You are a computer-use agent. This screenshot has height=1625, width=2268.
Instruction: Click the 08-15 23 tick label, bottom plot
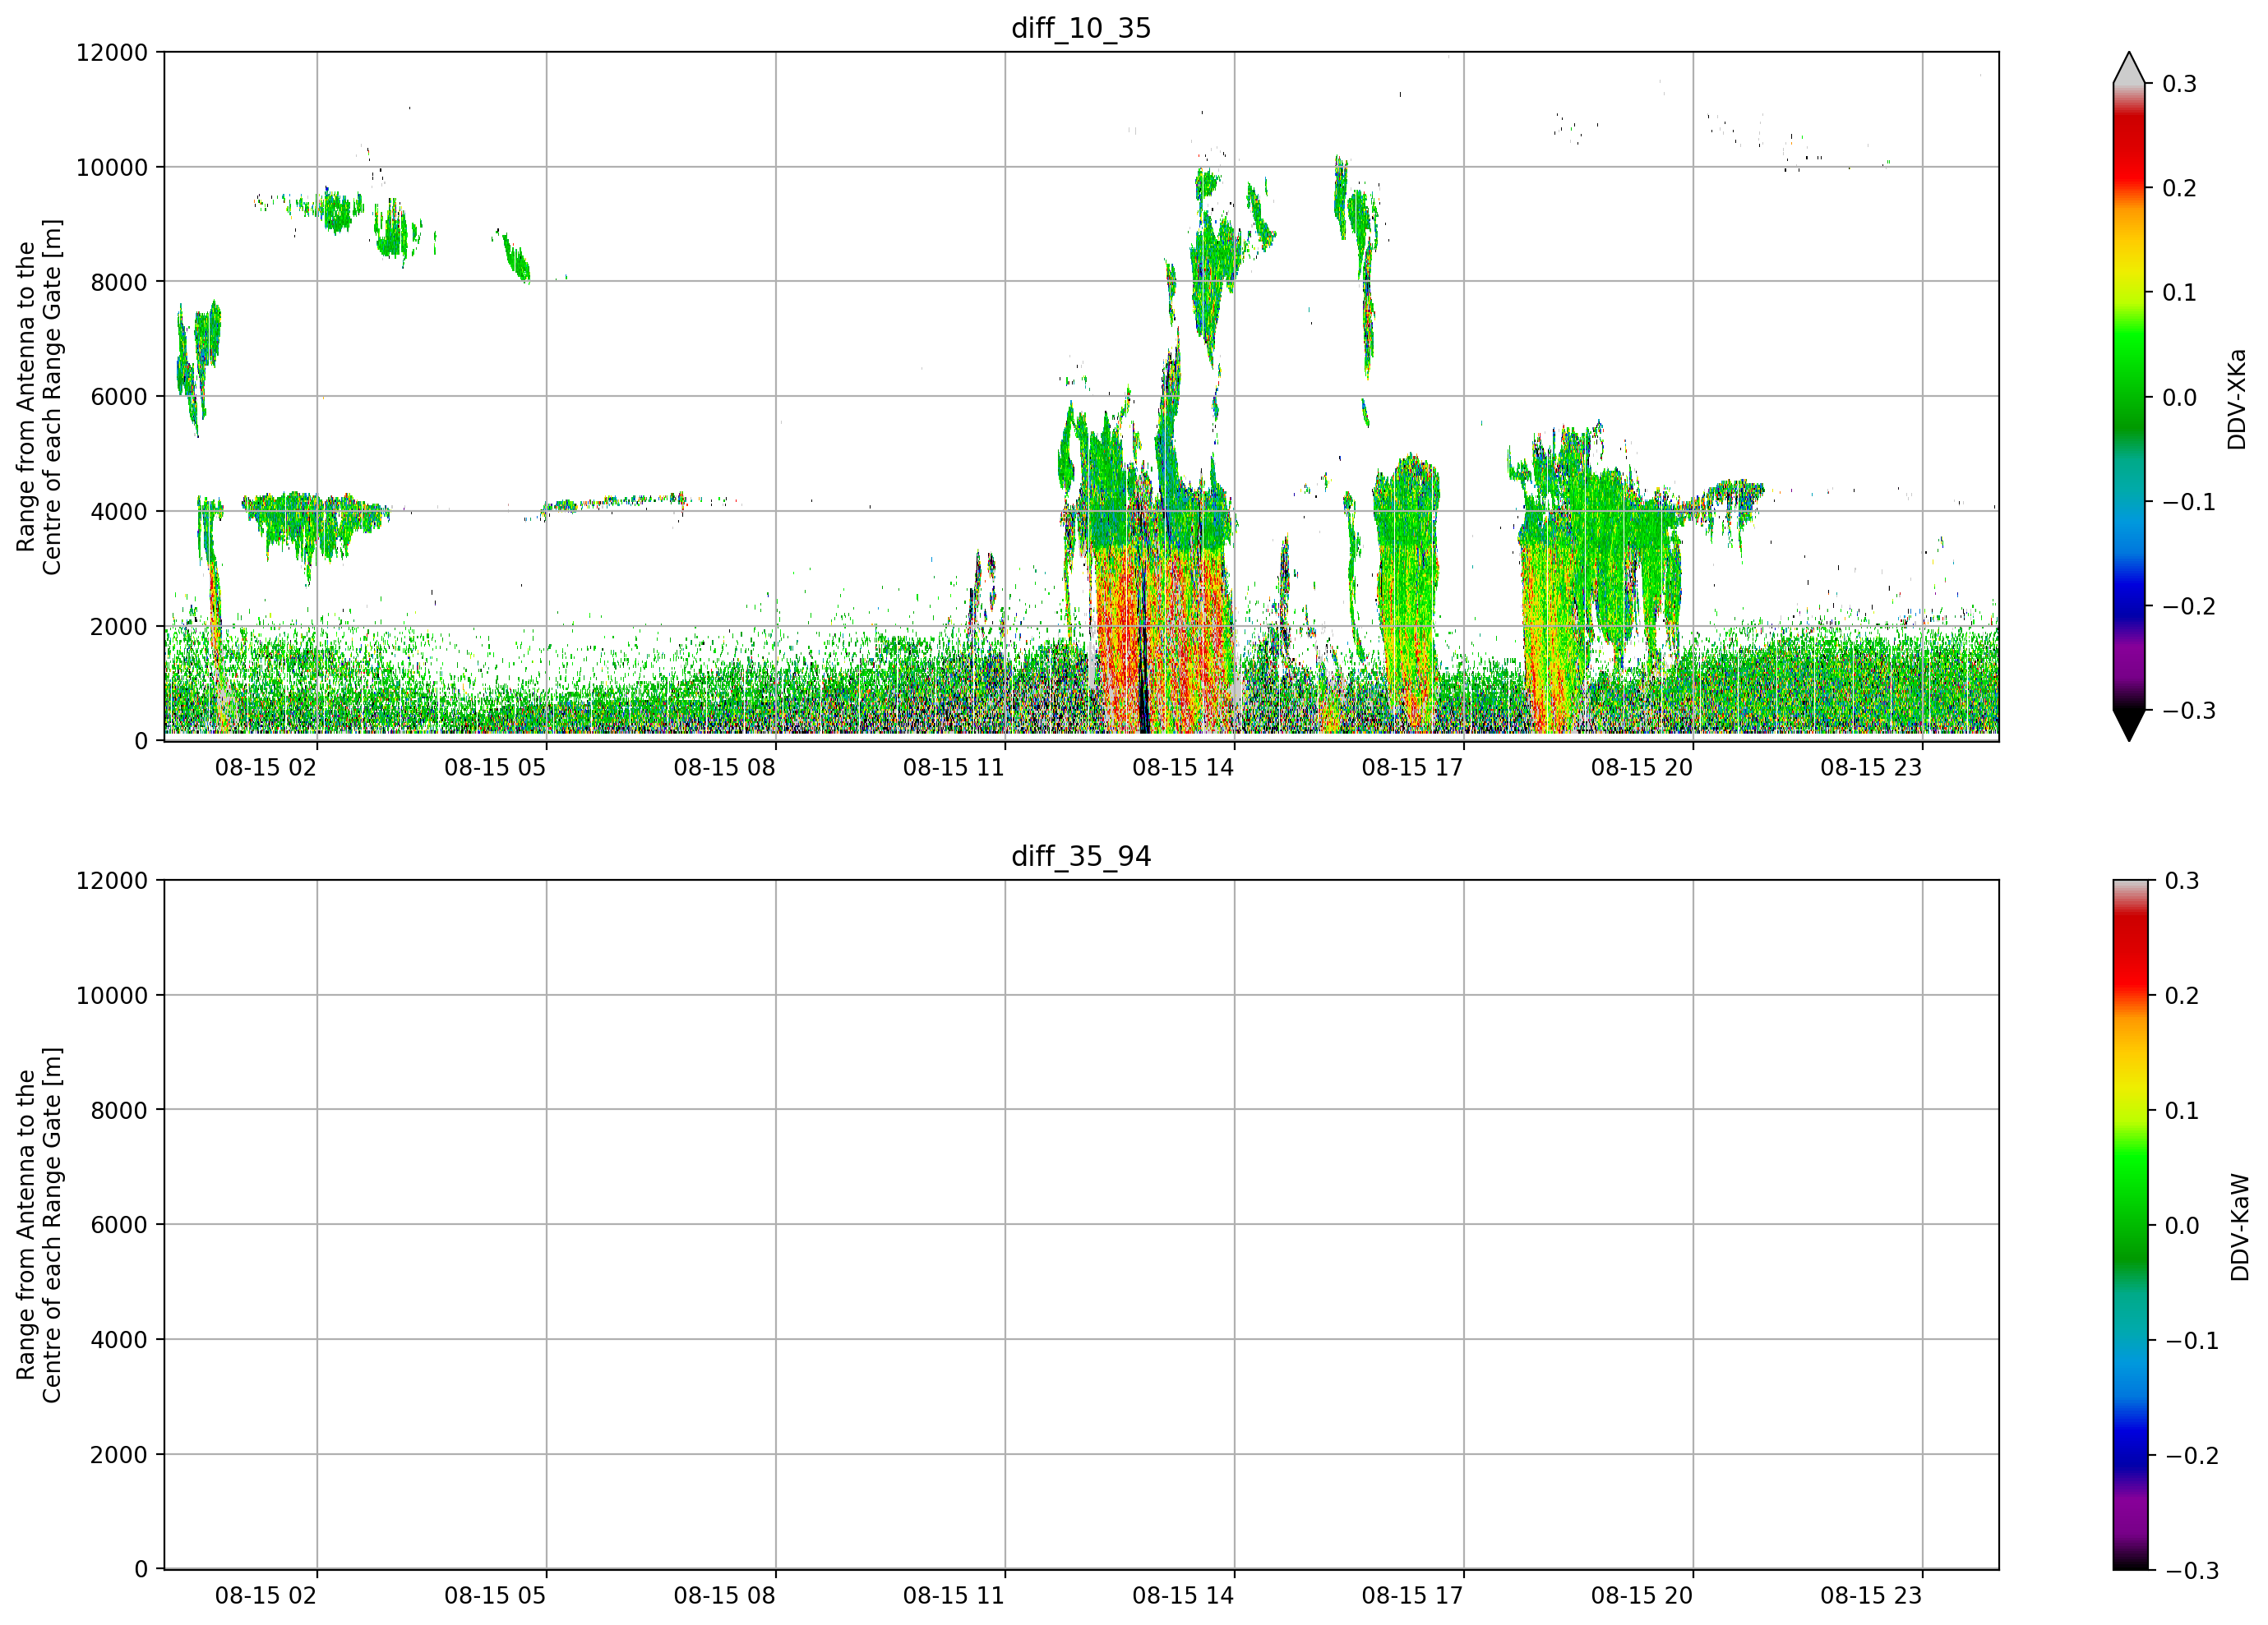click(x=1871, y=1595)
